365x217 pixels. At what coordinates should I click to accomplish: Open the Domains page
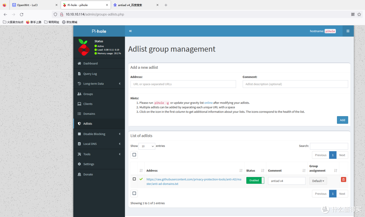(x=99, y=114)
